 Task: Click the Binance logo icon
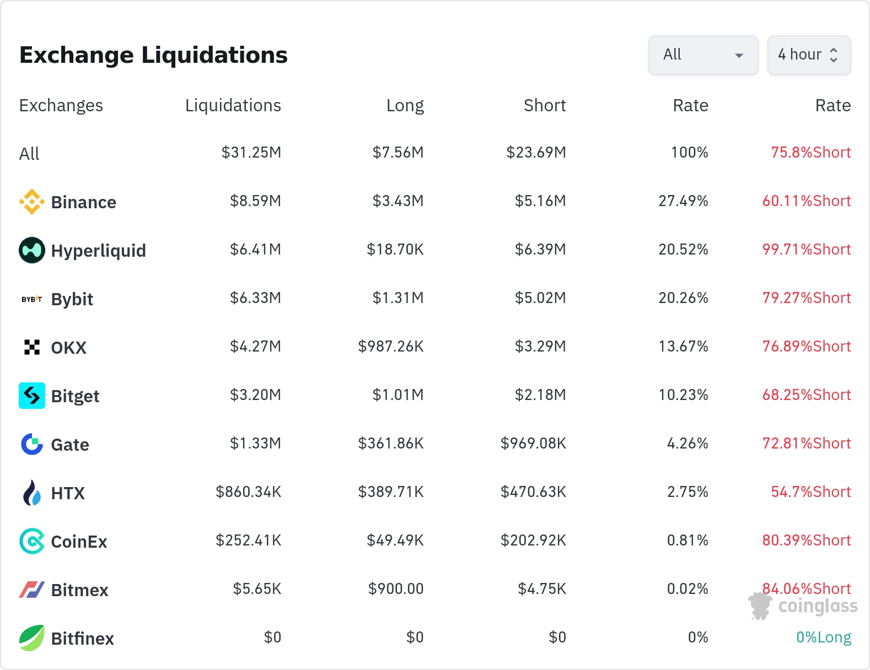point(32,202)
